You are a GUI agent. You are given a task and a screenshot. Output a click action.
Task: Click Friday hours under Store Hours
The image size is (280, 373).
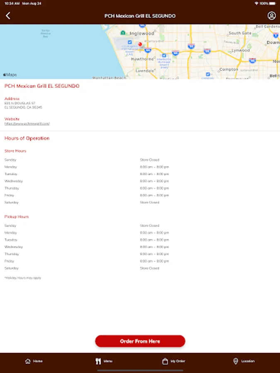(154, 196)
